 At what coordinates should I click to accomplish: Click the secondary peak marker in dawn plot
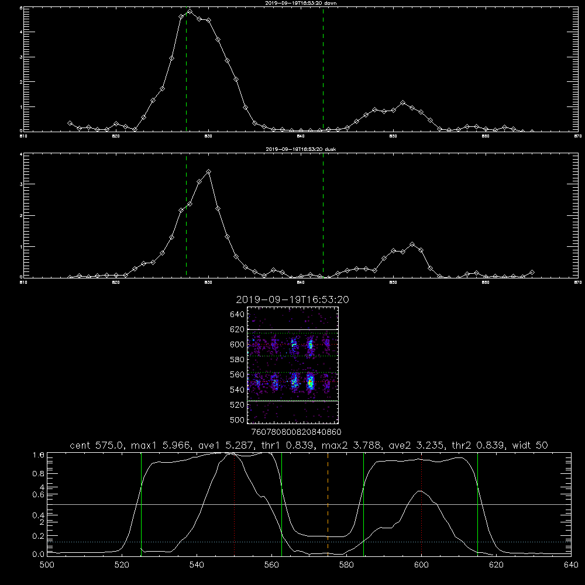(x=402, y=102)
